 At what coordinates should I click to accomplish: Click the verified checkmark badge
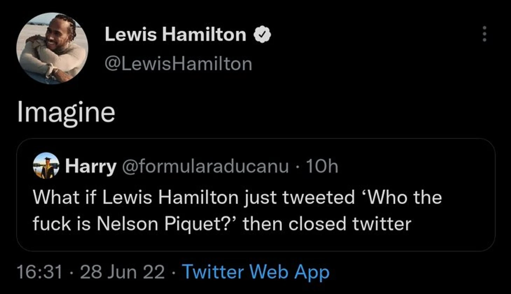(x=262, y=35)
